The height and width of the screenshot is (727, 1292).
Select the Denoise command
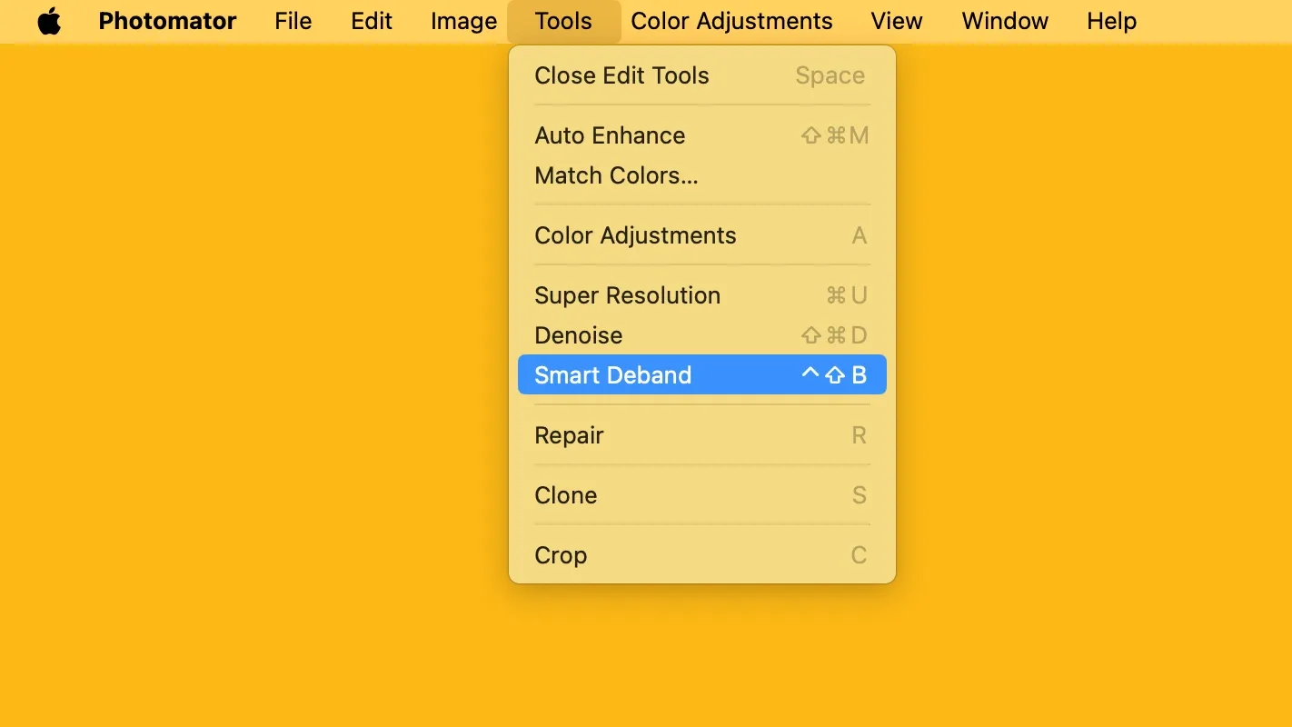point(702,335)
